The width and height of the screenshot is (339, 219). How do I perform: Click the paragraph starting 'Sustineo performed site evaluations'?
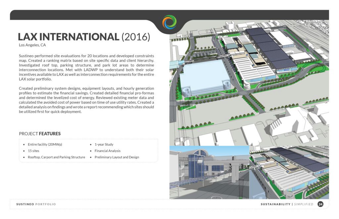[x=86, y=67]
